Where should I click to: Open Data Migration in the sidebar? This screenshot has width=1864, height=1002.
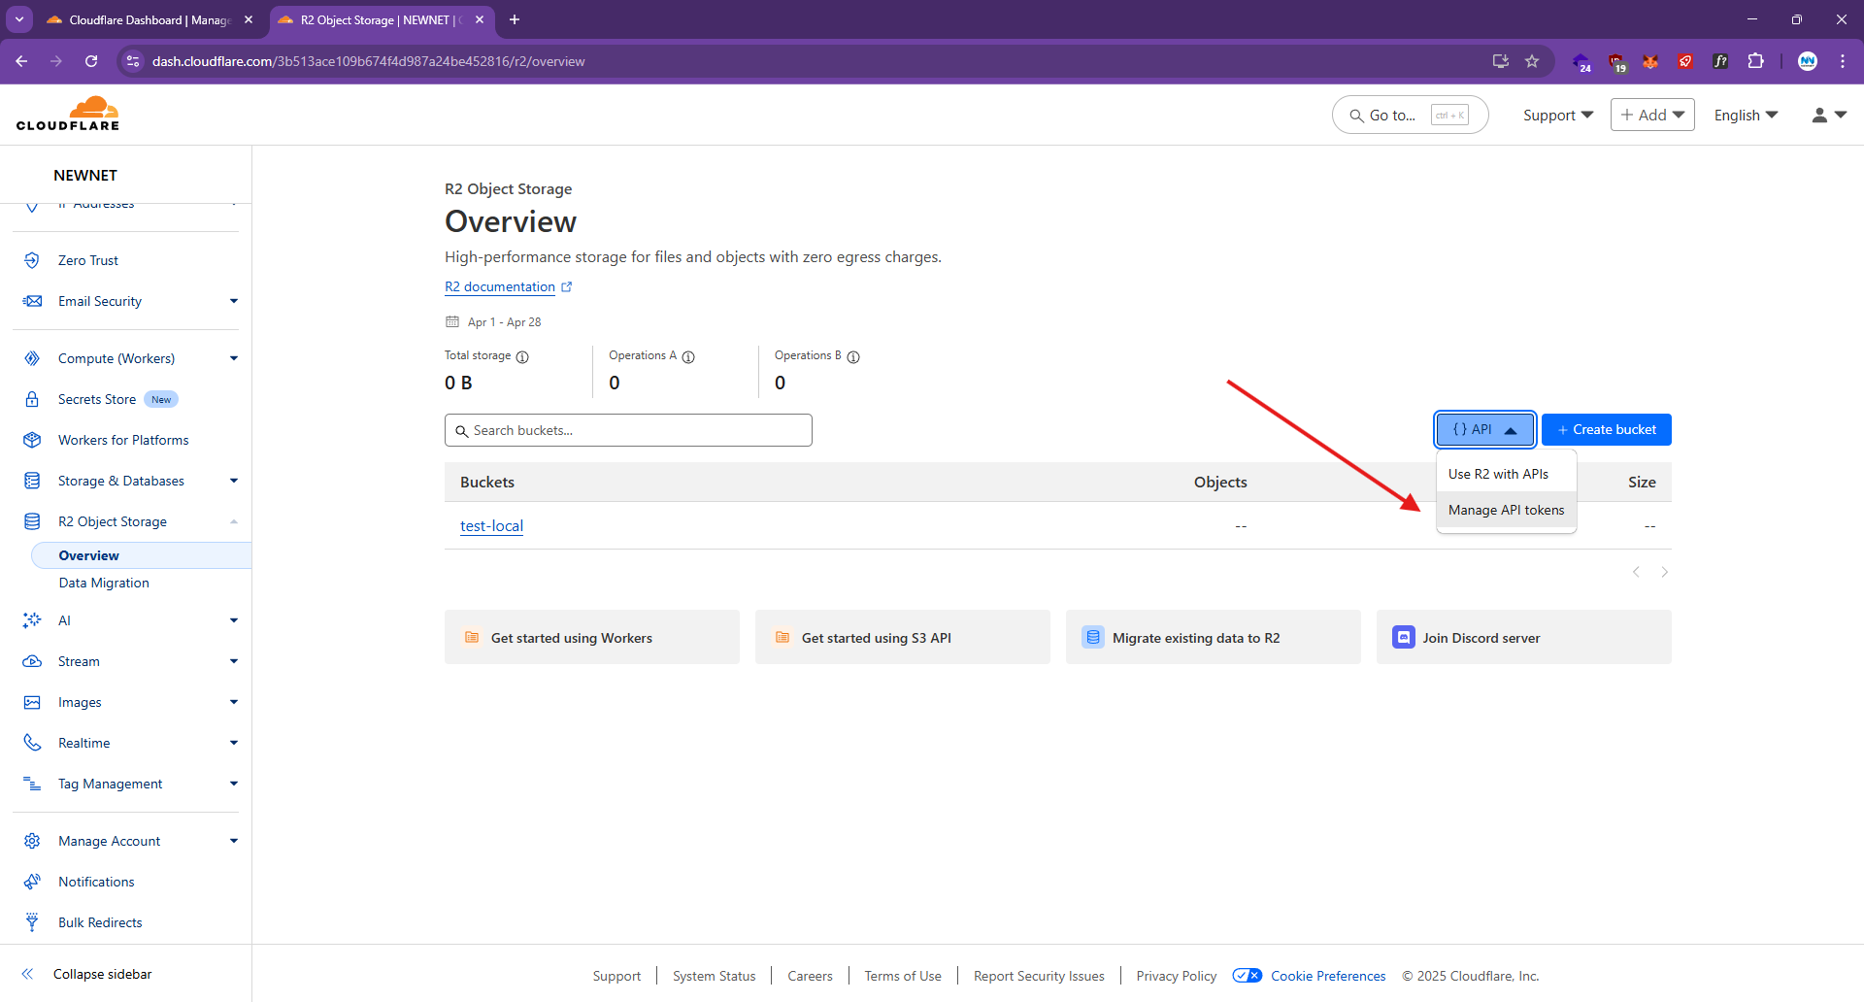104,583
